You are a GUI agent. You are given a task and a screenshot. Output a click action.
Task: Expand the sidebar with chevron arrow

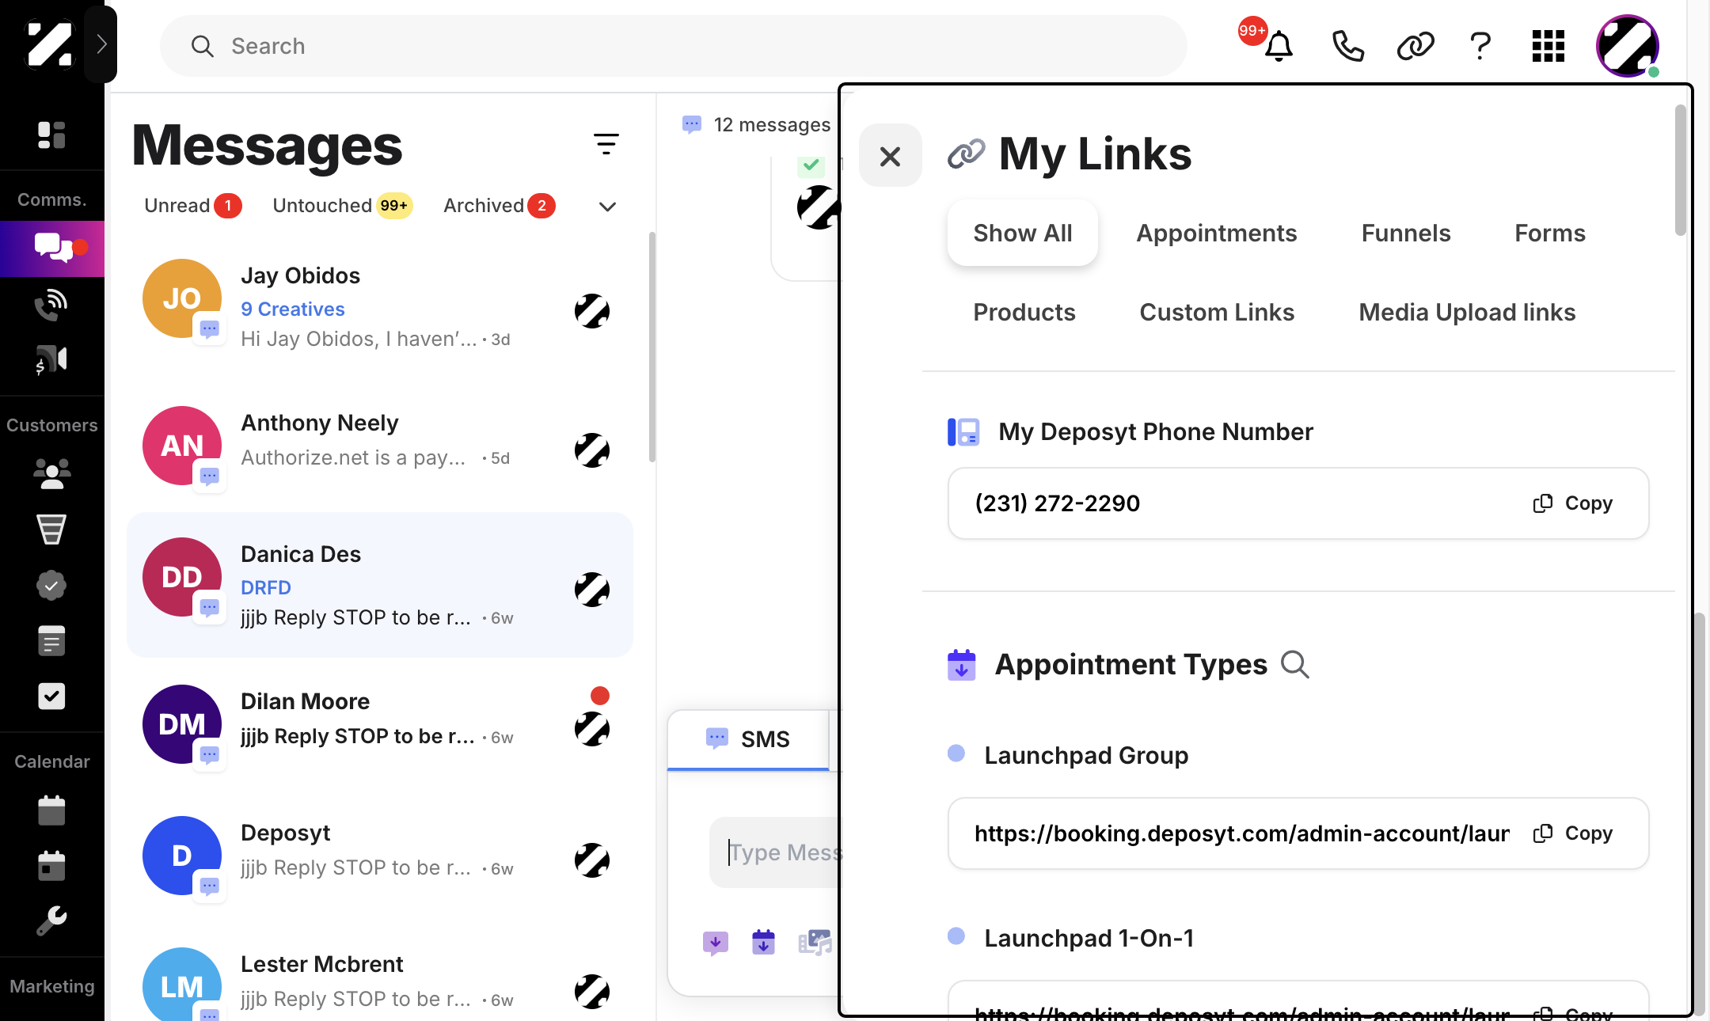101,44
